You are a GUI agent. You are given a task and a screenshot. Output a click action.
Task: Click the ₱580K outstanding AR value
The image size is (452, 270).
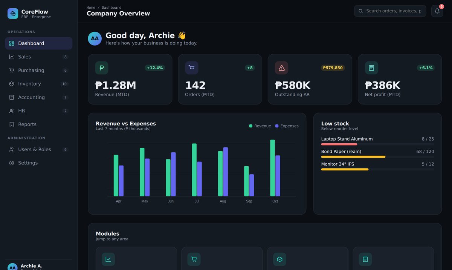point(293,85)
